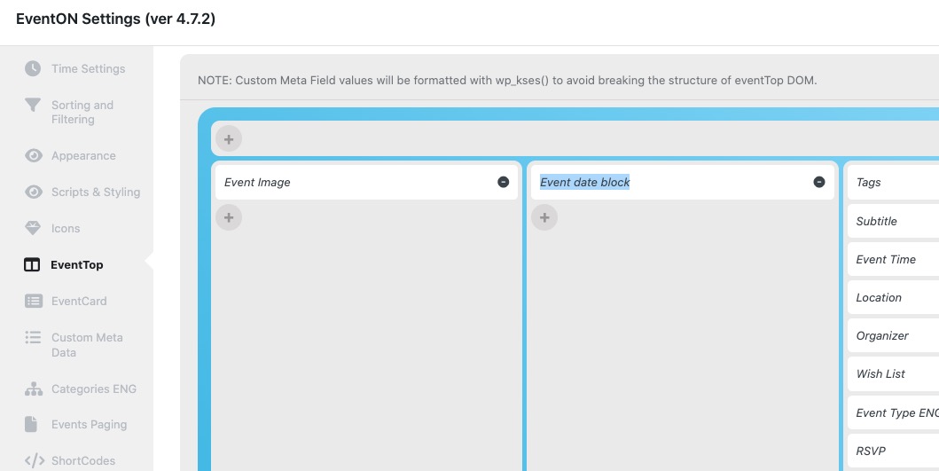Add a field using the top row plus button
This screenshot has height=471, width=939.
coord(229,139)
